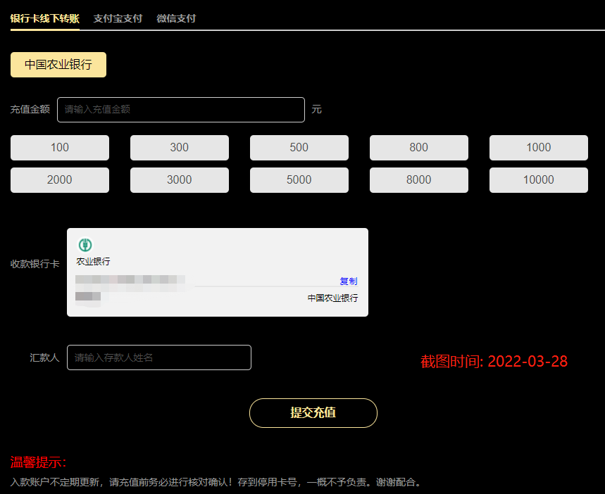Screen dimensions: 605x494
Task: Click the 汇款人 name input field
Action: (x=159, y=357)
